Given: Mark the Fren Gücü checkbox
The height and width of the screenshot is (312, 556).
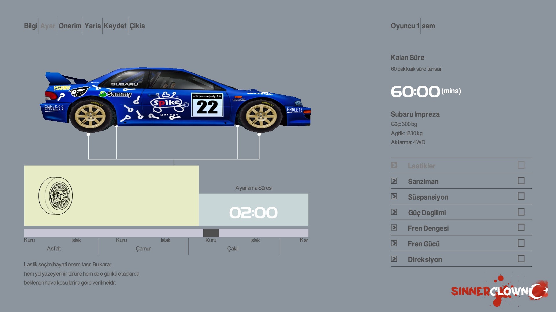Looking at the screenshot, I should coord(521,243).
